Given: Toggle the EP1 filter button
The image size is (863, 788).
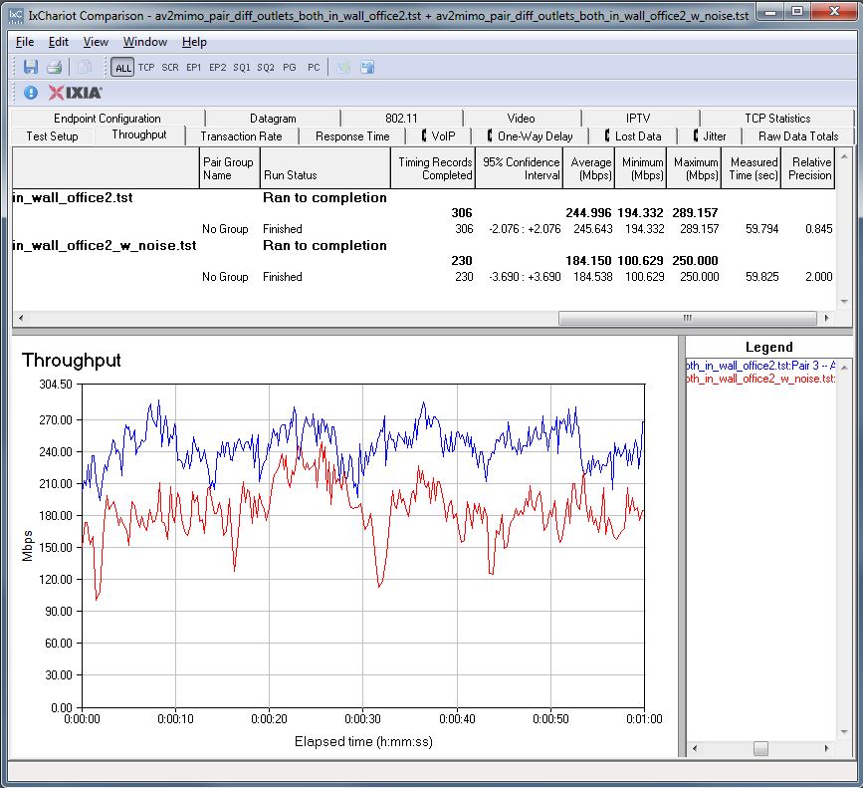Looking at the screenshot, I should pyautogui.click(x=194, y=67).
